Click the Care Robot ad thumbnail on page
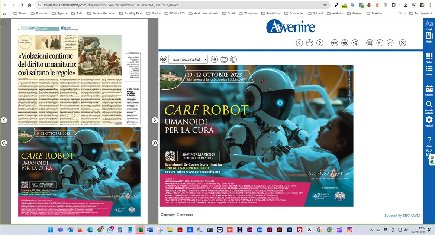This screenshot has height=235, width=435. coord(79,172)
